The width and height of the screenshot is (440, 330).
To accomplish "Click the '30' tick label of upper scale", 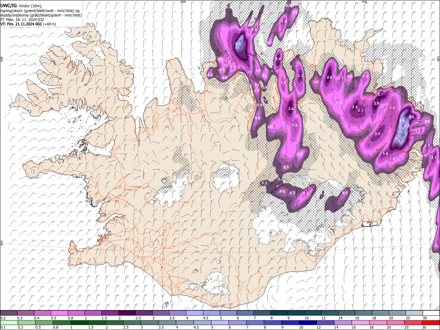I will pyautogui.click(x=425, y=318).
